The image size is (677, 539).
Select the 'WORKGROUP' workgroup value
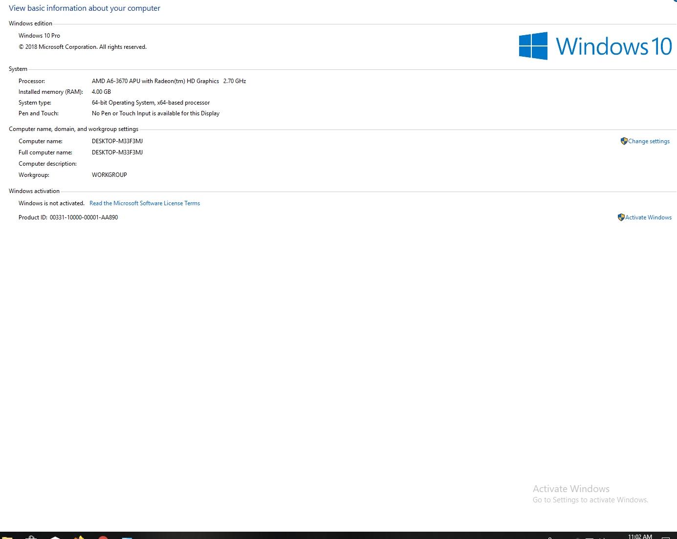pyautogui.click(x=109, y=175)
